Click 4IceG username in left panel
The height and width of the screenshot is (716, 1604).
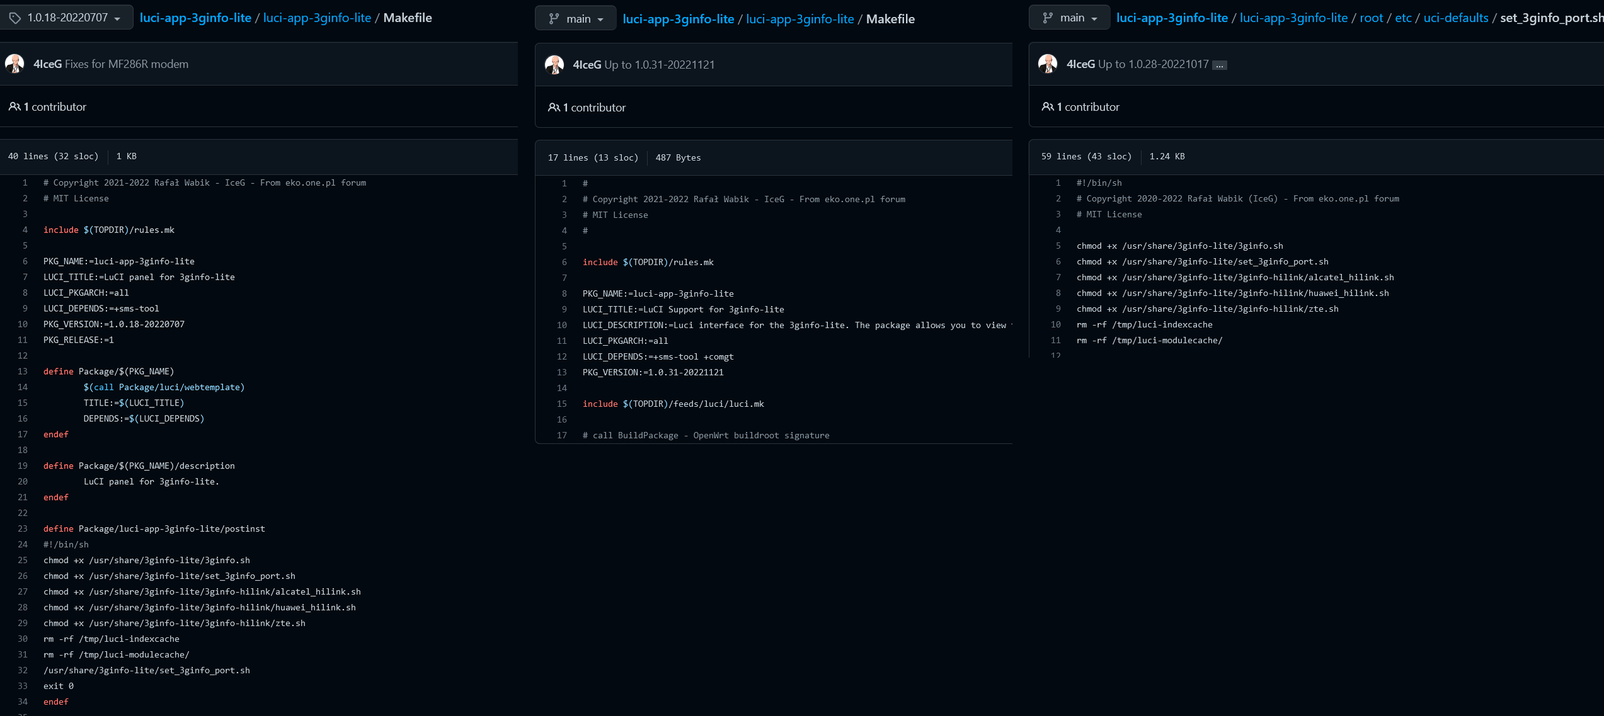47,64
